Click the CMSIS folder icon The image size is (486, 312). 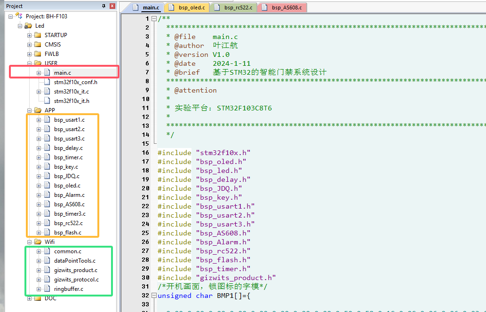[x=38, y=45]
